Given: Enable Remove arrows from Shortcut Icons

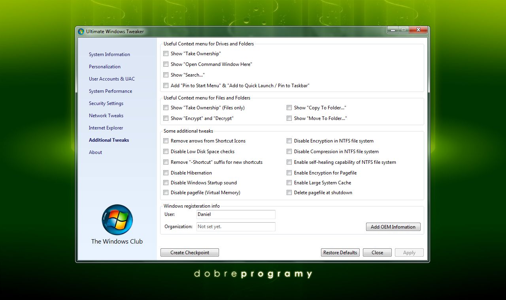Looking at the screenshot, I should pyautogui.click(x=166, y=141).
